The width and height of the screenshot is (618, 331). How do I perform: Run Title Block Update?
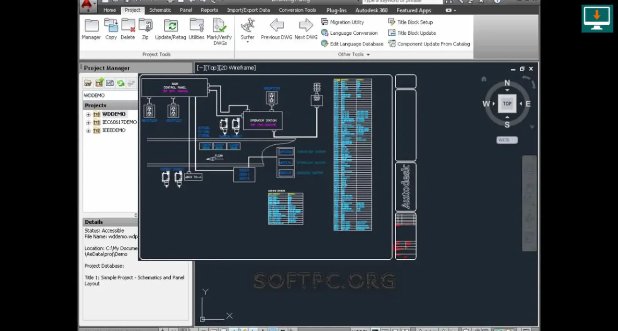412,33
